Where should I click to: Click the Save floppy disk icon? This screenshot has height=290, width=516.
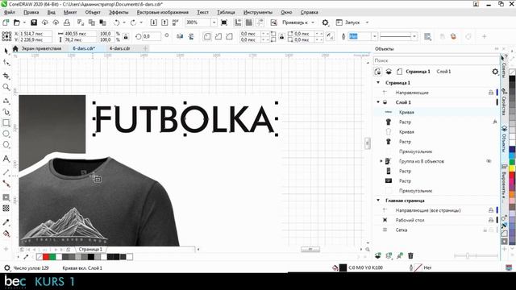pos(34,23)
